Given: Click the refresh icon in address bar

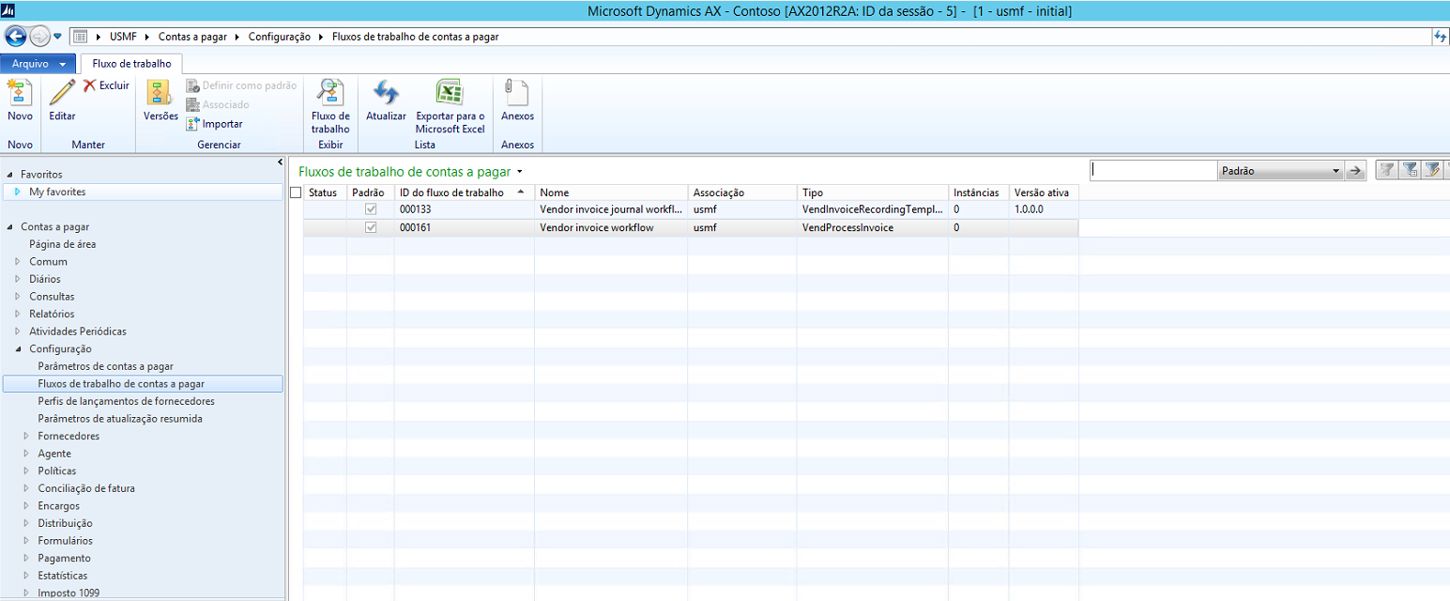Looking at the screenshot, I should coord(1441,37).
